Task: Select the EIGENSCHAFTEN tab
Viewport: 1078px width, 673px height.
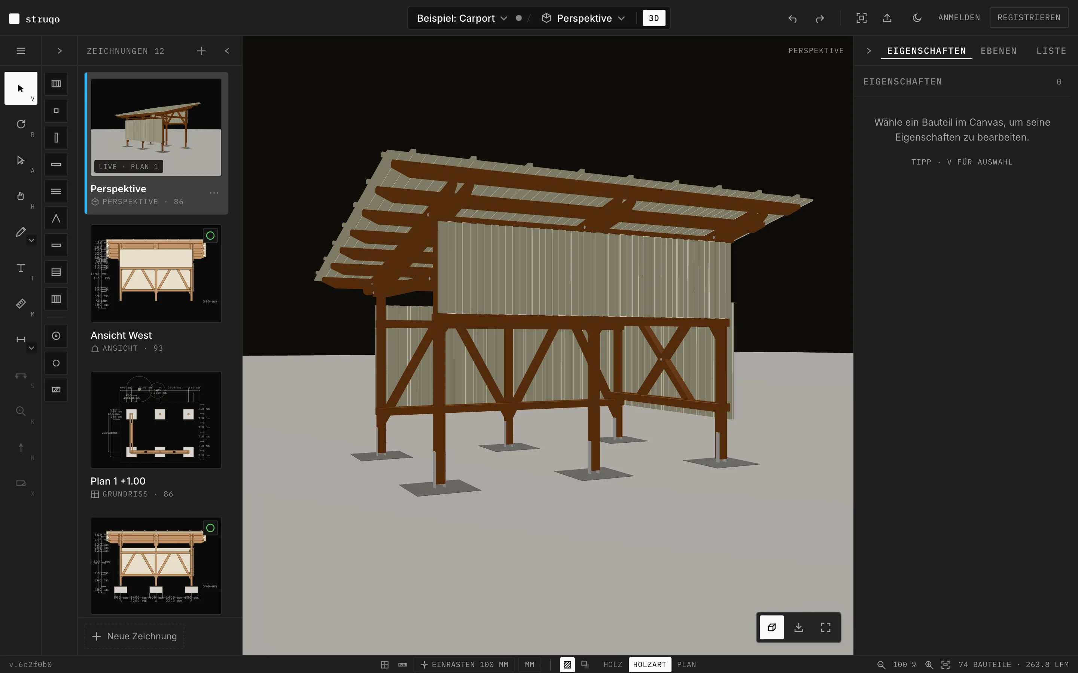Action: (x=926, y=51)
